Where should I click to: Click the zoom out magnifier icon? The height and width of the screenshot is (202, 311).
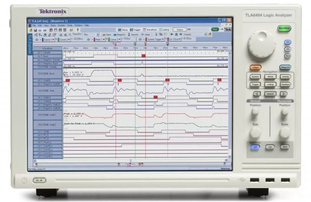(x=61, y=35)
